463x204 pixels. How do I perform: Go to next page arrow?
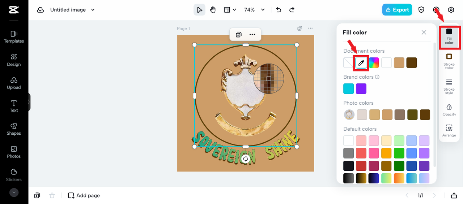click(434, 195)
